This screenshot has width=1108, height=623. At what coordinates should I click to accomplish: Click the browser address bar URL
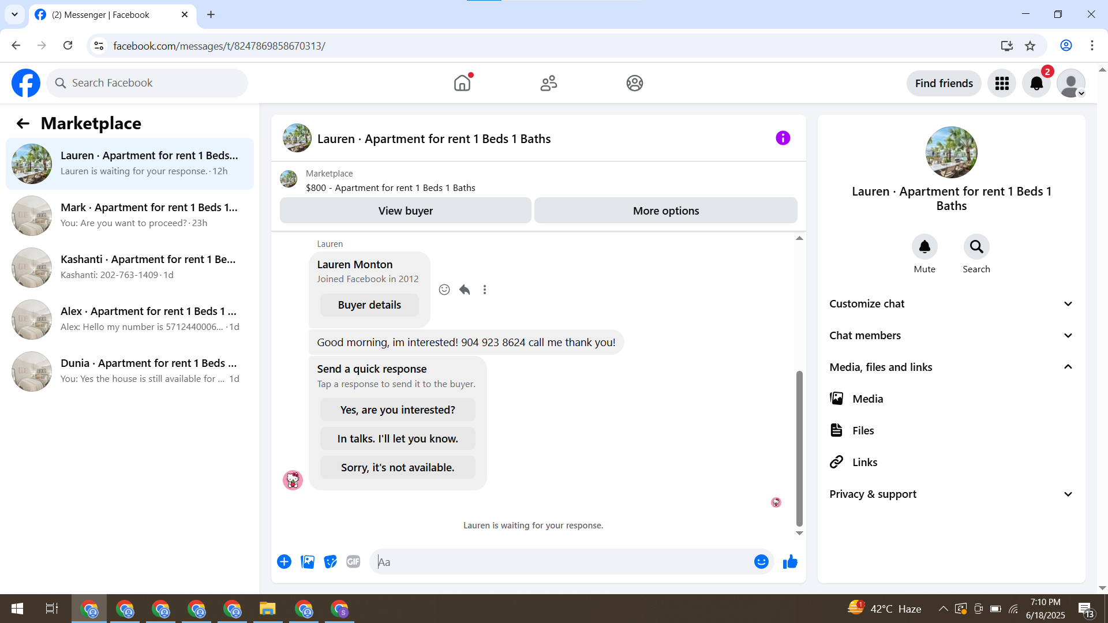click(219, 46)
